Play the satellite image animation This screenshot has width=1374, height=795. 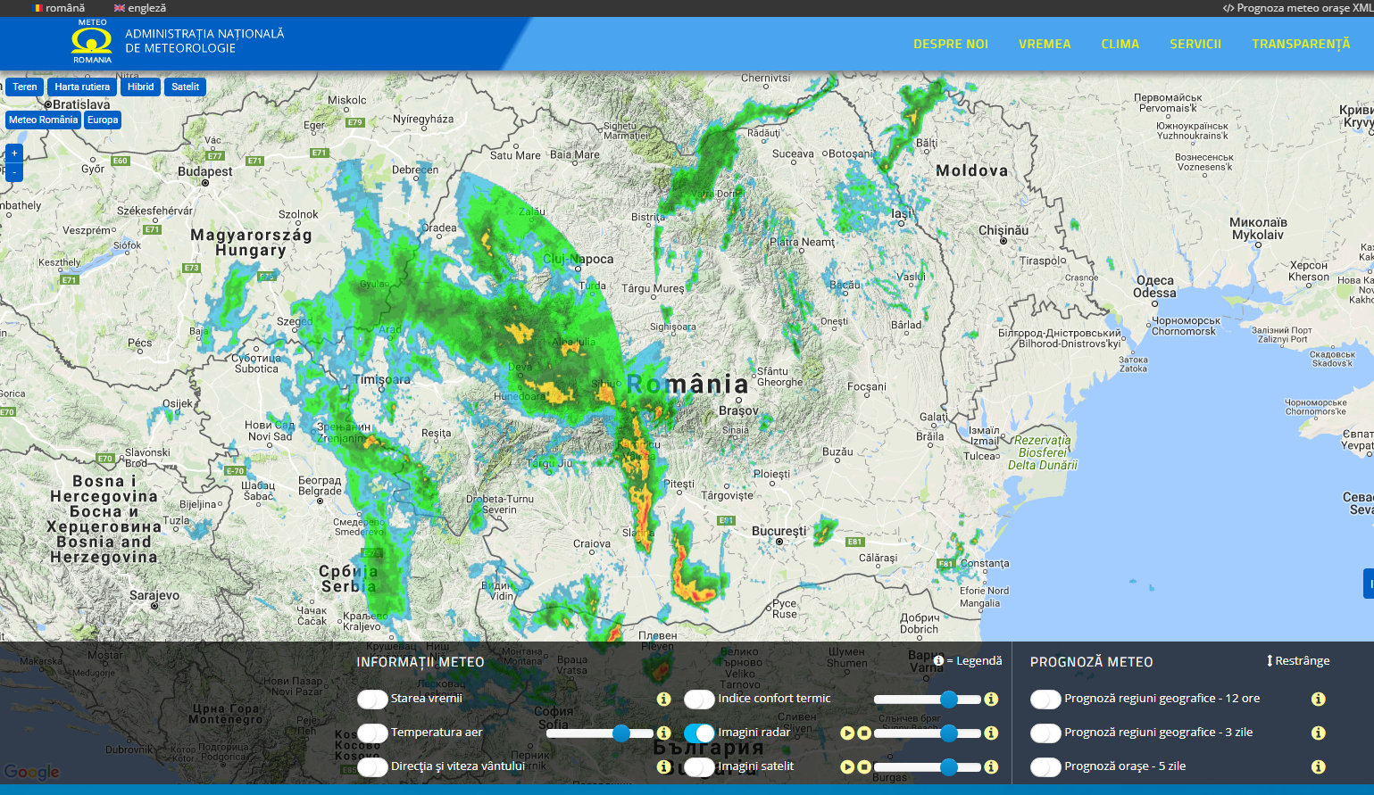[848, 766]
